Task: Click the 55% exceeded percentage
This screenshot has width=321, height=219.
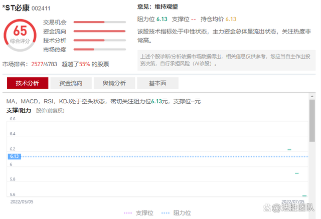Action: 85,64
